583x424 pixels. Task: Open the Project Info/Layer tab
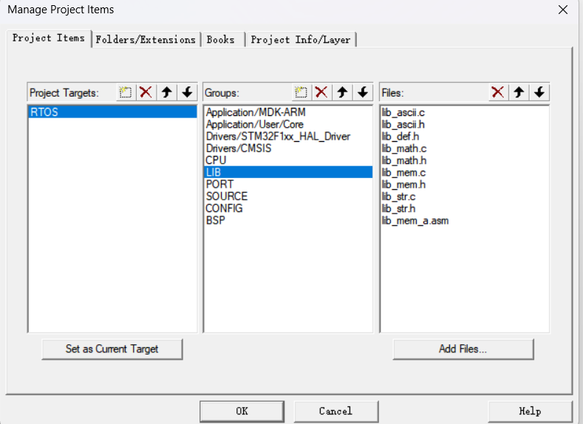301,39
